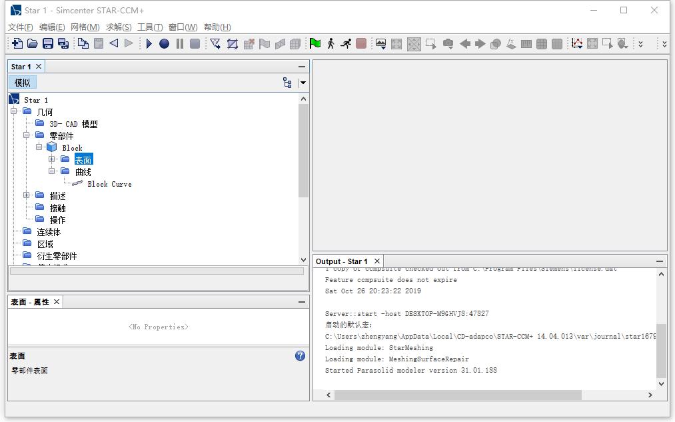This screenshot has width=675, height=422.
Task: Open simulation panel dropdown arrow
Action: click(x=303, y=83)
